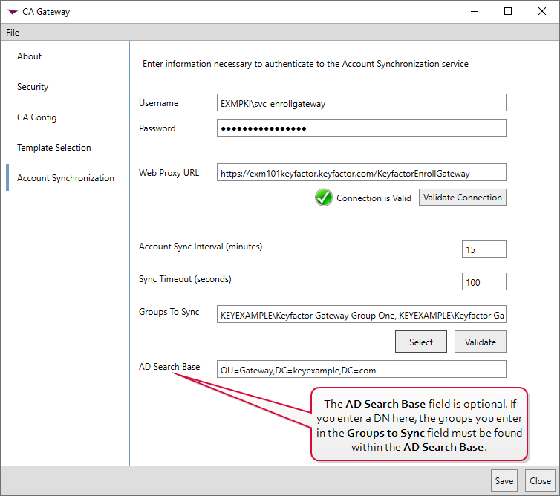The width and height of the screenshot is (560, 496).
Task: Open the Security section
Action: click(33, 87)
